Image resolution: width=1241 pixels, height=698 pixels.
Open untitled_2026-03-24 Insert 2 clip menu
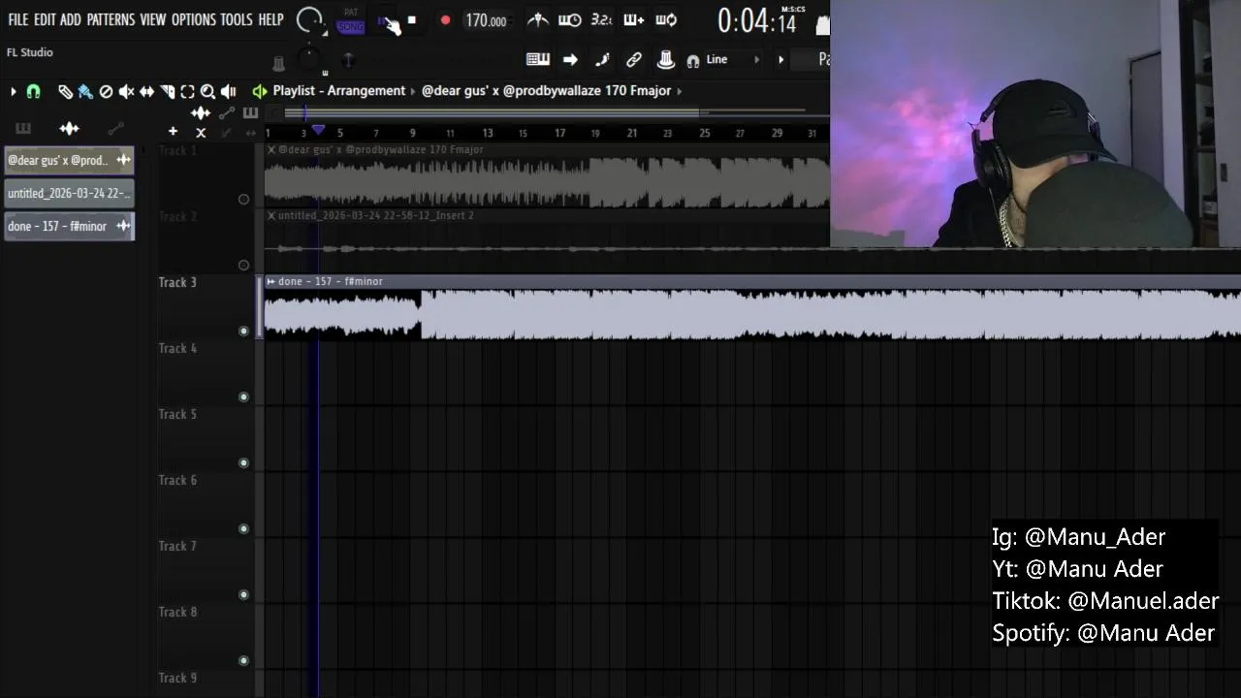point(271,215)
